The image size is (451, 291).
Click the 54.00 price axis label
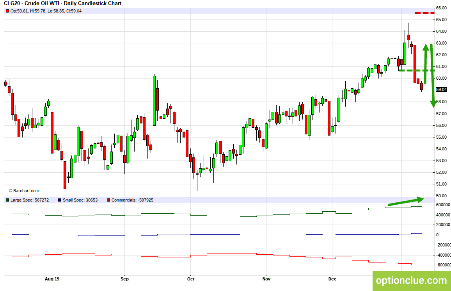pos(441,149)
